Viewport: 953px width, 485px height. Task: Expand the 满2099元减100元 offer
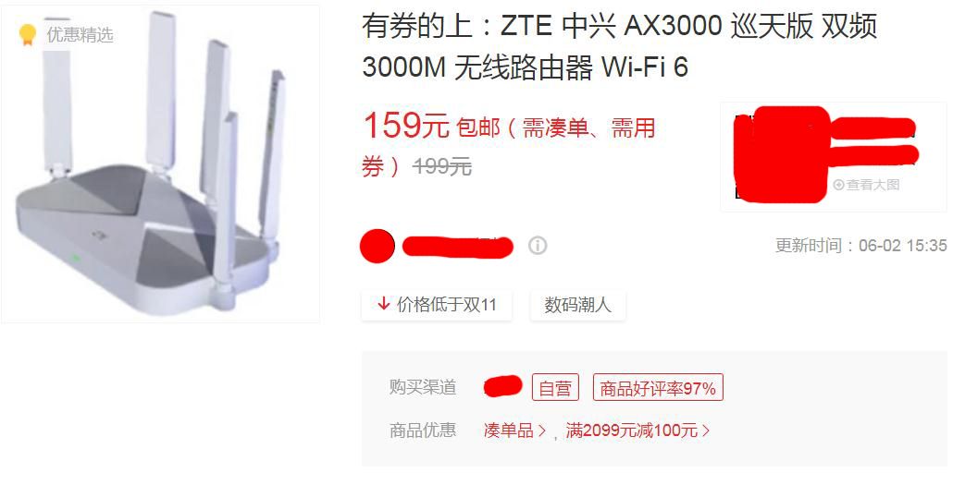coord(637,431)
